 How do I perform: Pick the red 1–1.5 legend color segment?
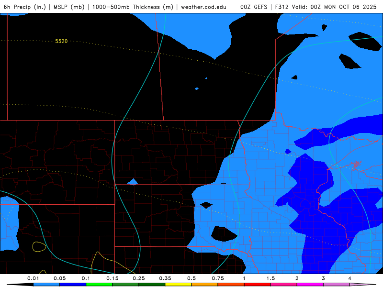click(258, 285)
